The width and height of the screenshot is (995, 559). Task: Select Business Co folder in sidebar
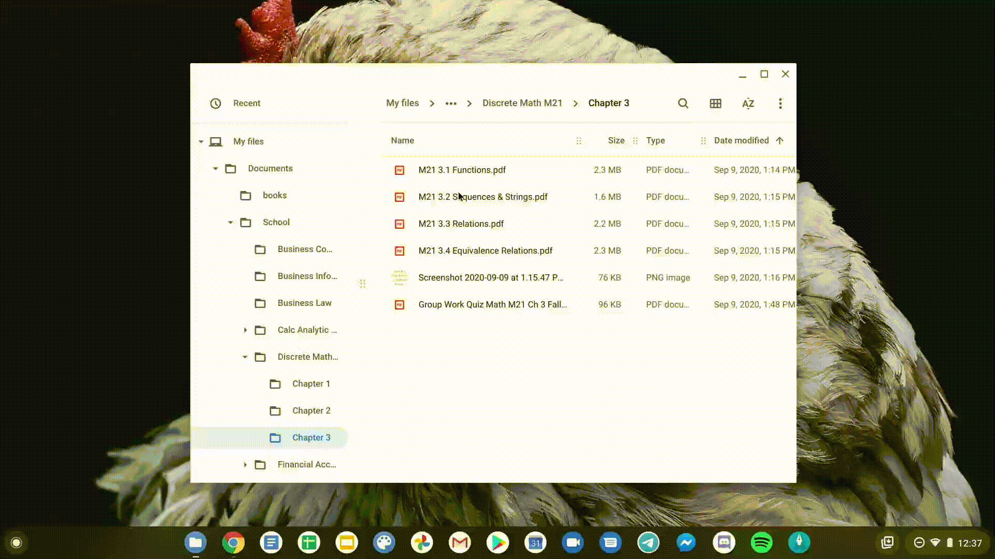269,249
